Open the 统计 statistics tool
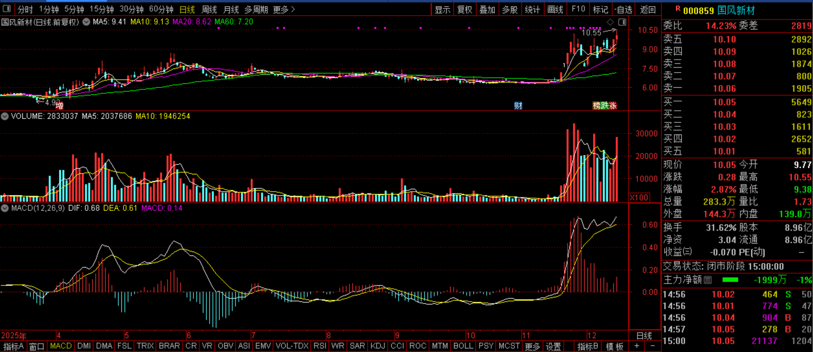813x352 pixels. tap(532, 9)
